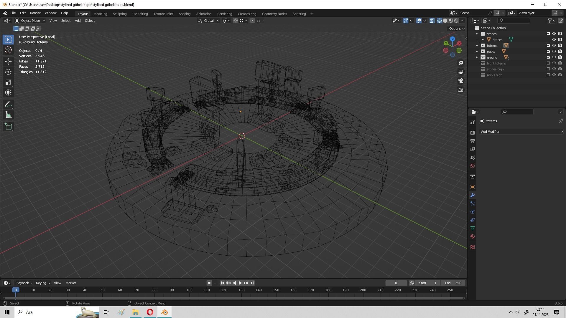Expand the Add Modifier dropdown
Image resolution: width=566 pixels, height=318 pixels.
521,132
